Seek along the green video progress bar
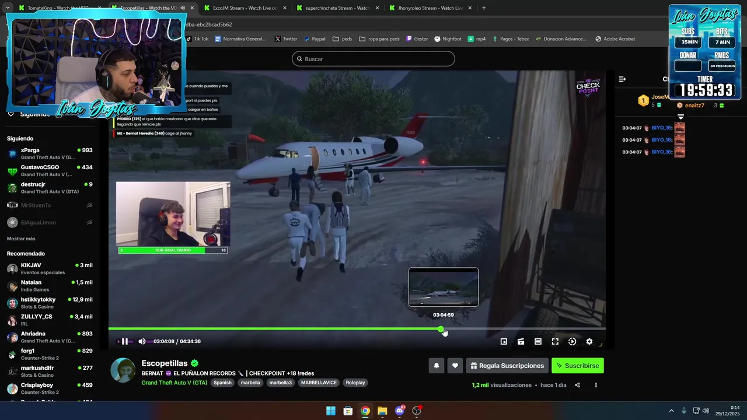The width and height of the screenshot is (747, 420). [357, 329]
